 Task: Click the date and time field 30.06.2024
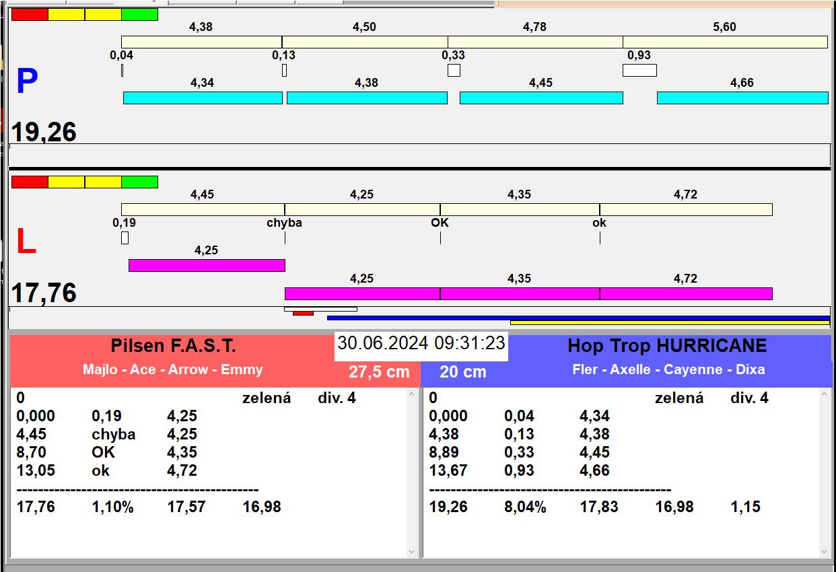click(x=421, y=343)
